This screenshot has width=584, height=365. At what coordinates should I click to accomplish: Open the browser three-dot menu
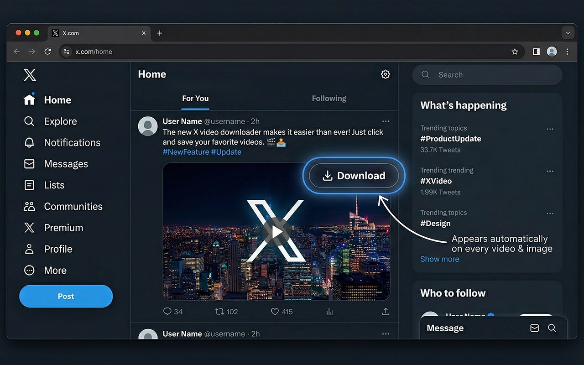pos(567,52)
